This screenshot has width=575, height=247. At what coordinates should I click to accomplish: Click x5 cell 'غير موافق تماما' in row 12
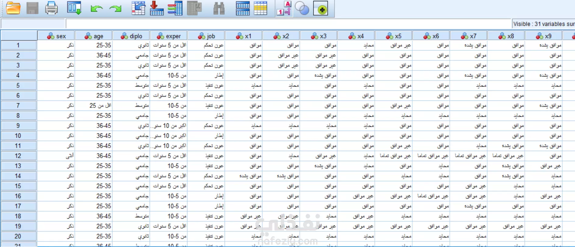pyautogui.click(x=394, y=156)
